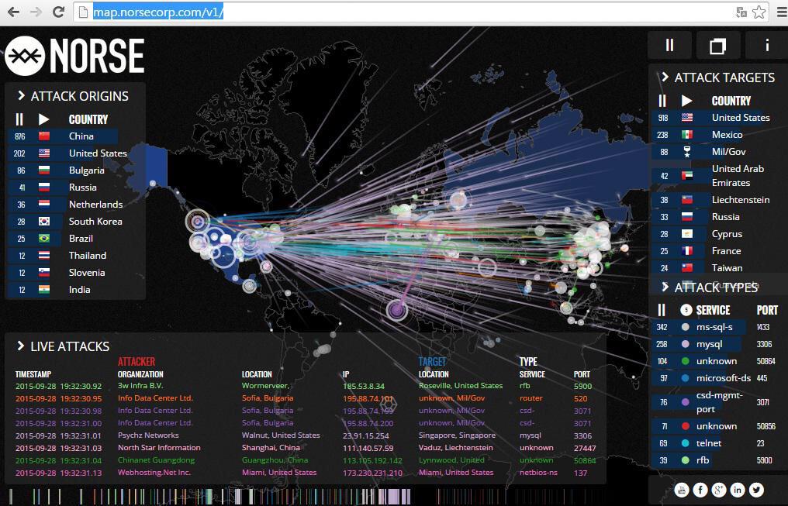788x506 pixels.
Task: Click the France flag in targets
Action: [x=687, y=251]
